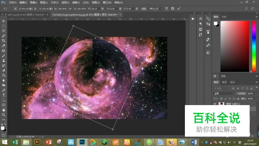Open the layer blend mode dropdown
The width and height of the screenshot is (259, 146).
224,93
